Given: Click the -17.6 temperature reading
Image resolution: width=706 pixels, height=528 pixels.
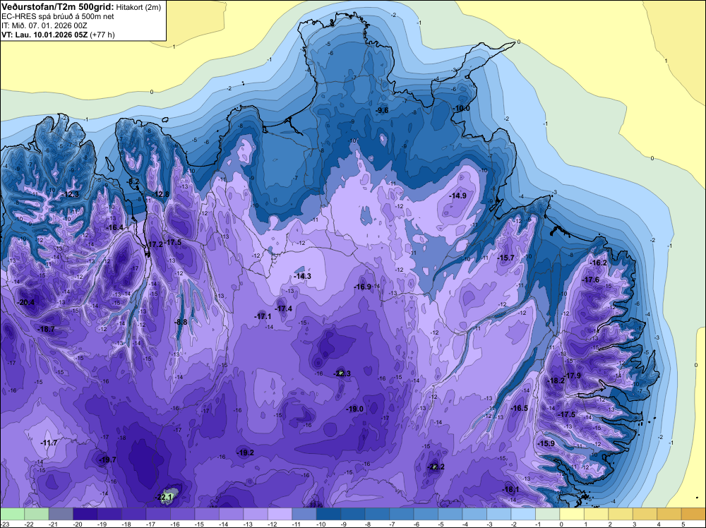Looking at the screenshot, I should (x=591, y=280).
